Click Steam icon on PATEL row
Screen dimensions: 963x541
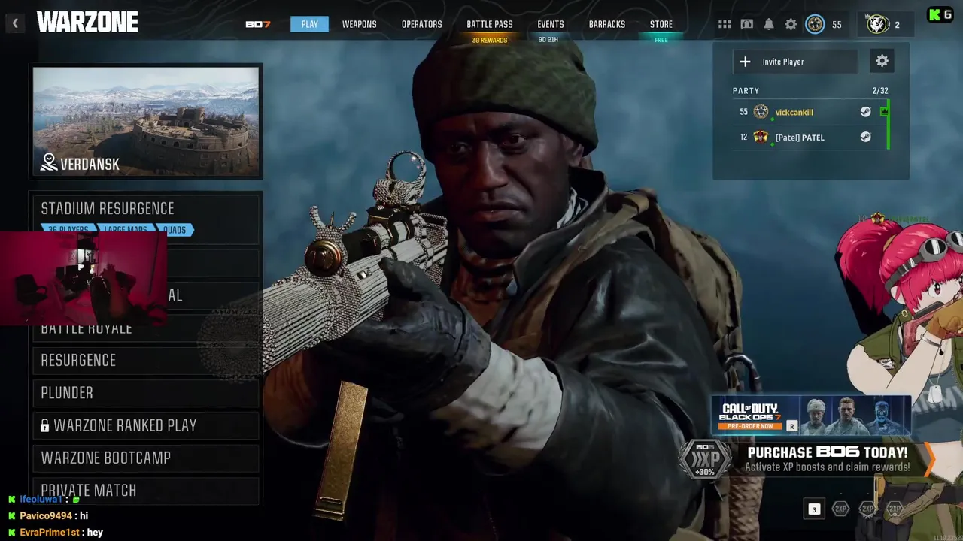tap(865, 137)
